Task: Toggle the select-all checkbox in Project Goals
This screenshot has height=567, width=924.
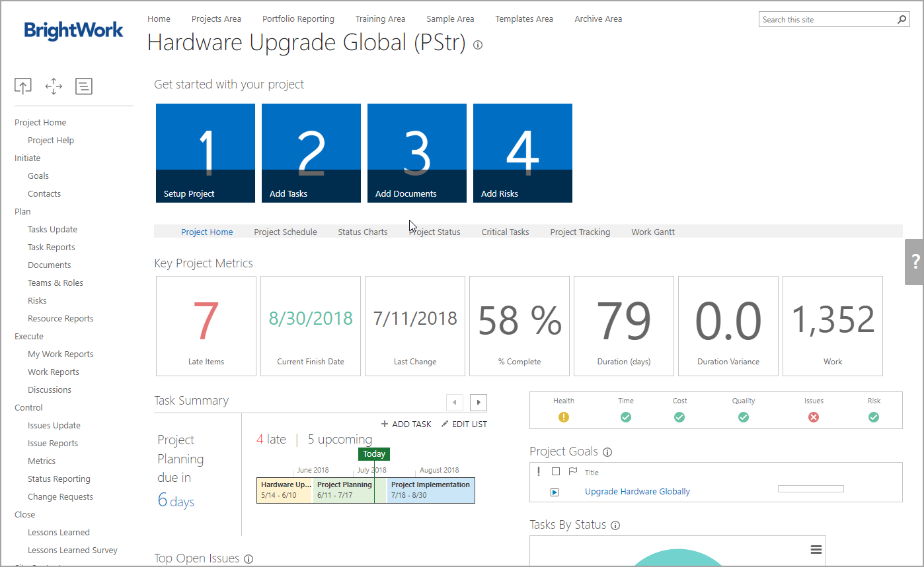Action: 556,471
